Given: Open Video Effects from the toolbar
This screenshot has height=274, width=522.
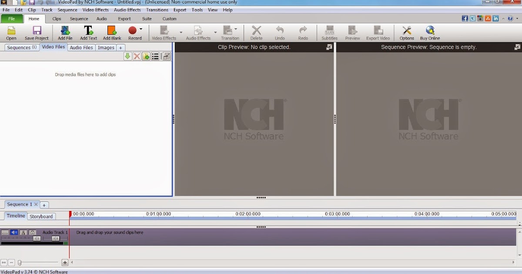Looking at the screenshot, I should (x=164, y=33).
